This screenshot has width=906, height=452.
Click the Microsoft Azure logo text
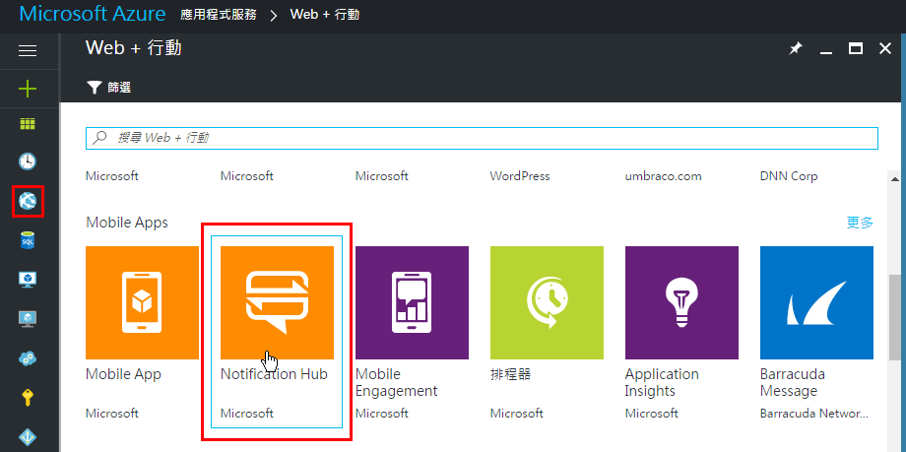(x=93, y=14)
